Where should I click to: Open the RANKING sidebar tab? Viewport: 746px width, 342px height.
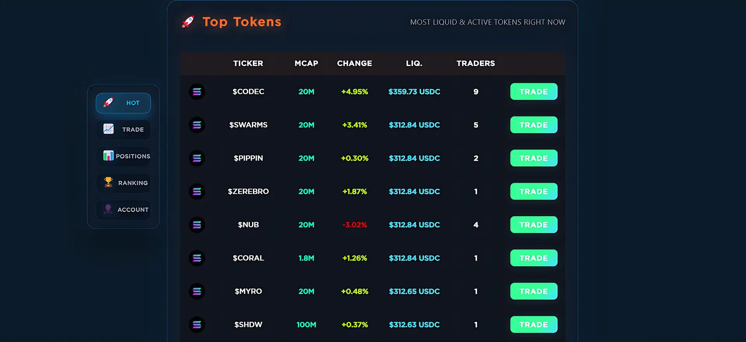(x=124, y=183)
